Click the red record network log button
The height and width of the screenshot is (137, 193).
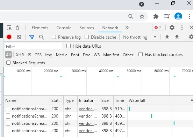(9, 37)
